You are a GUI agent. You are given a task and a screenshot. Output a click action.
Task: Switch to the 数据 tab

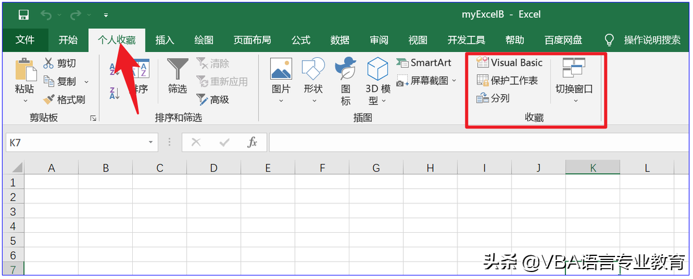coord(340,40)
